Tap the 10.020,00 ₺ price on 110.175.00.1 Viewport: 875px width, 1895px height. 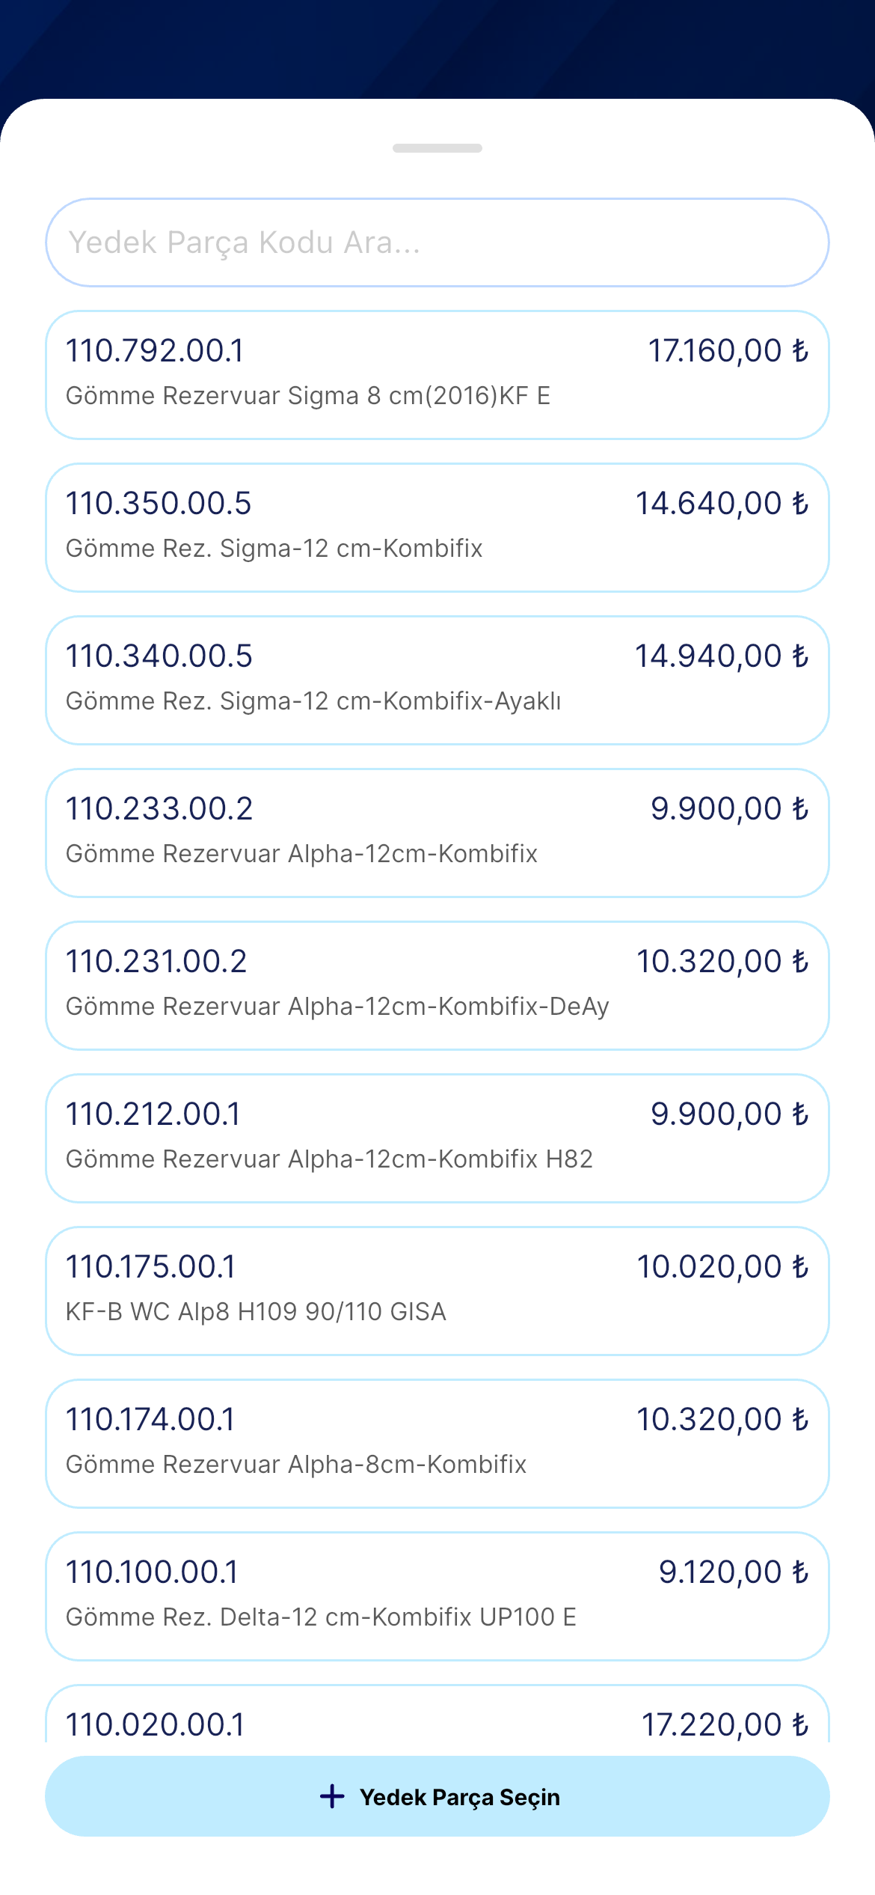pyautogui.click(x=722, y=1266)
